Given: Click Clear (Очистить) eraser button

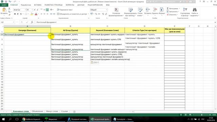Looking at the screenshot, I should pos(172,15).
